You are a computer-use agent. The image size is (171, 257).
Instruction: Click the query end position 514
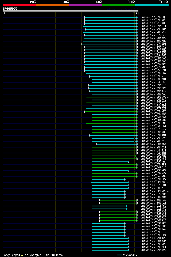135,13
